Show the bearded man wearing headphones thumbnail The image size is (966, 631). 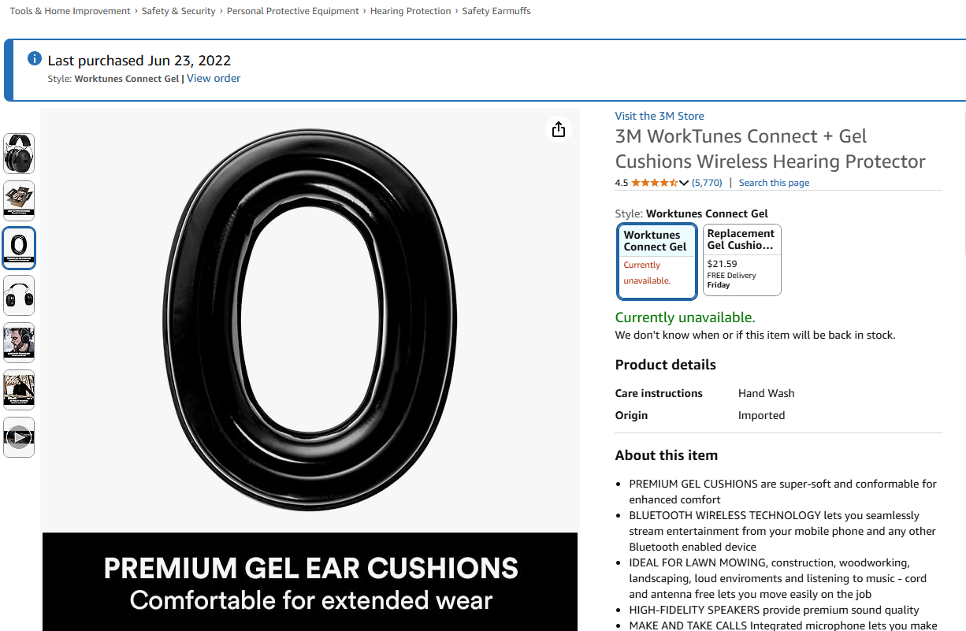pyautogui.click(x=19, y=343)
